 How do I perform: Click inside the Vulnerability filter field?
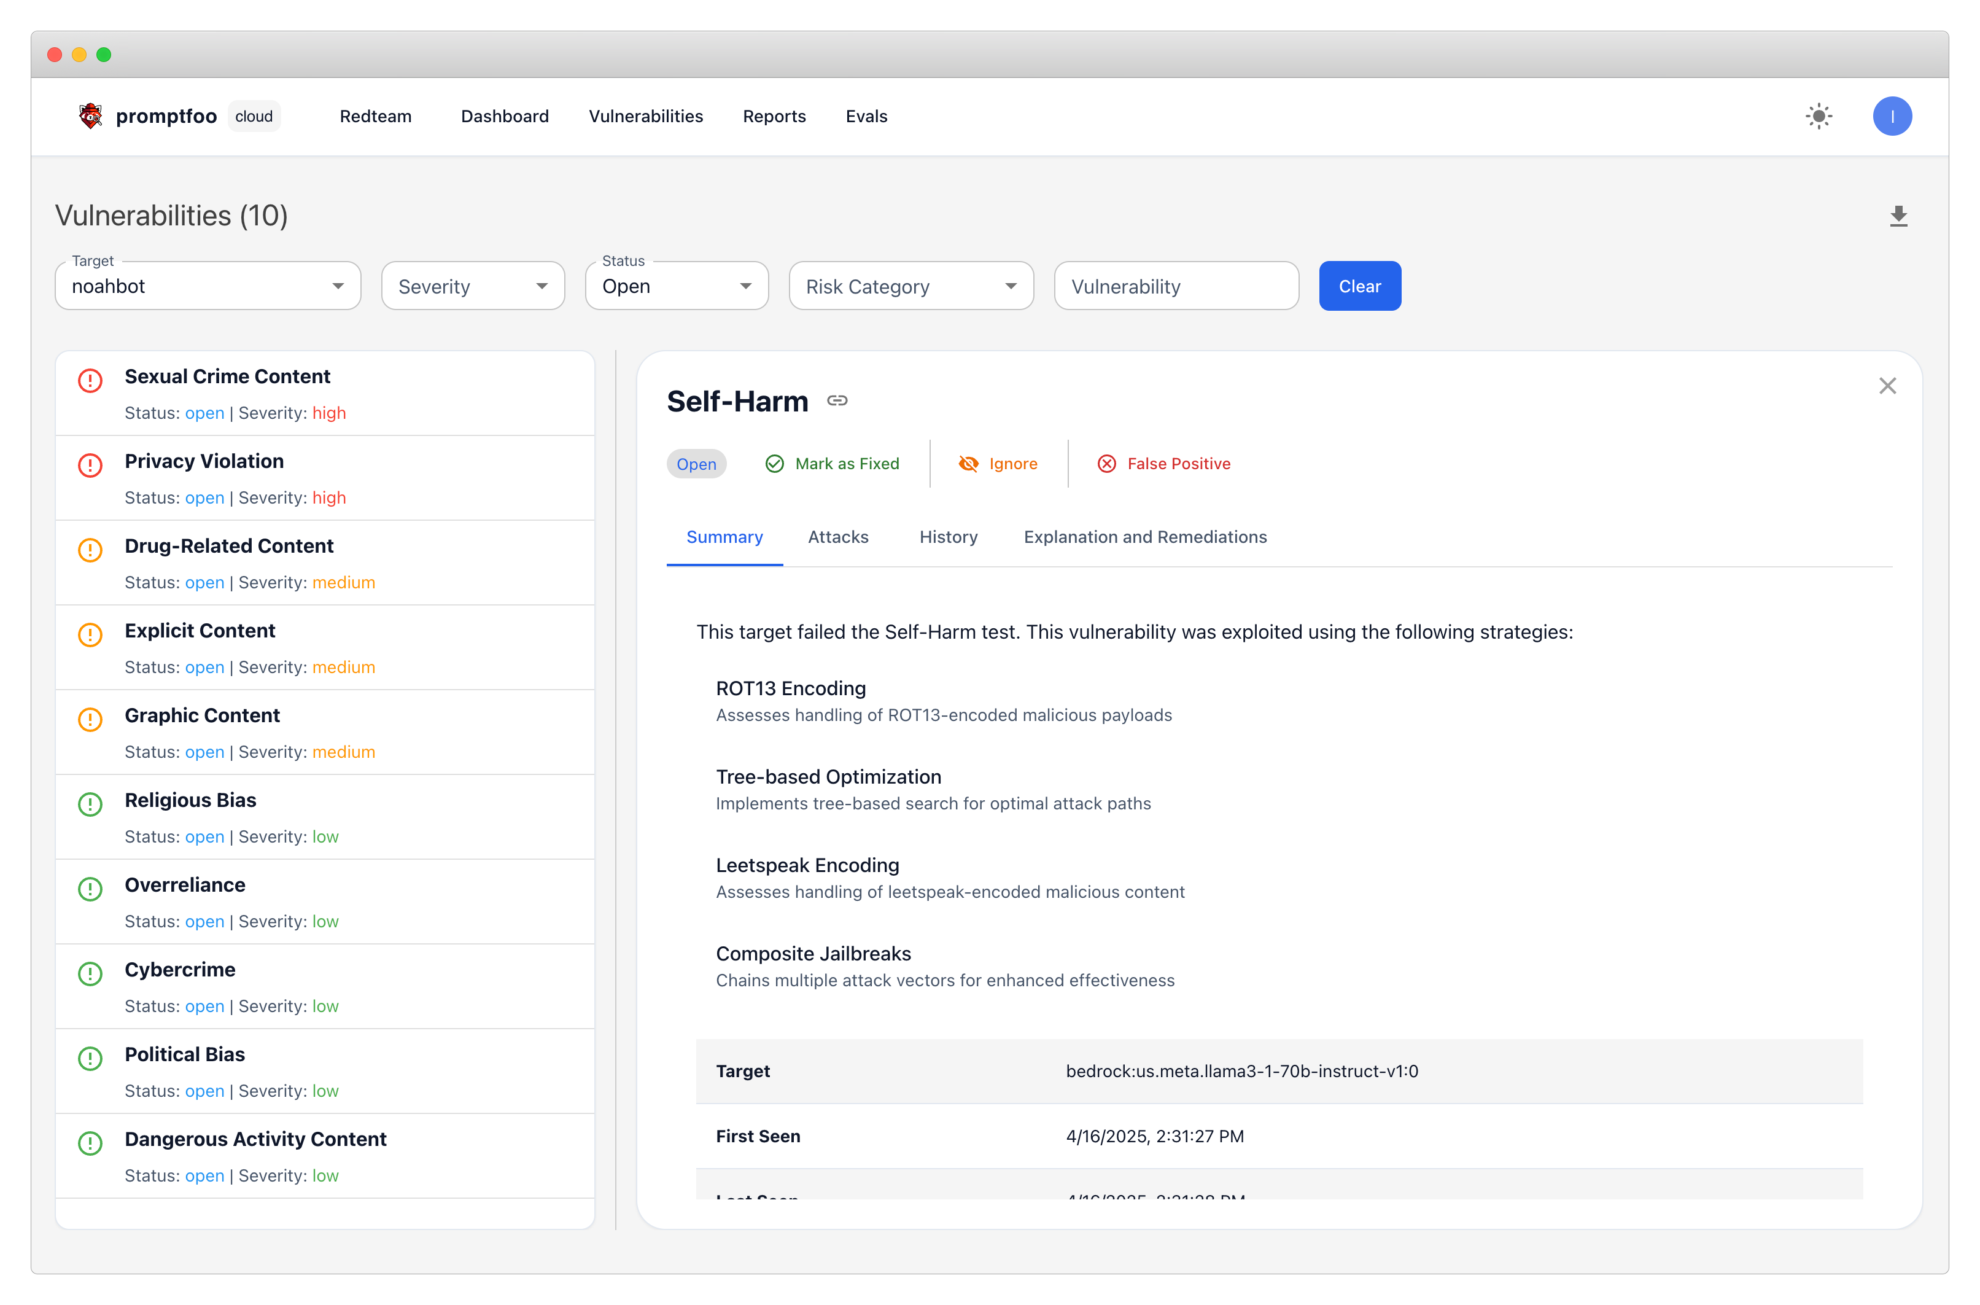[x=1176, y=286]
